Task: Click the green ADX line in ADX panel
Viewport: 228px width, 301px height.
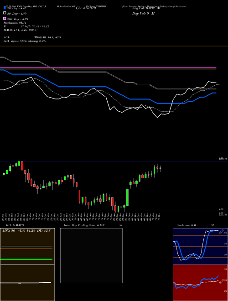Action: click(x=26, y=259)
